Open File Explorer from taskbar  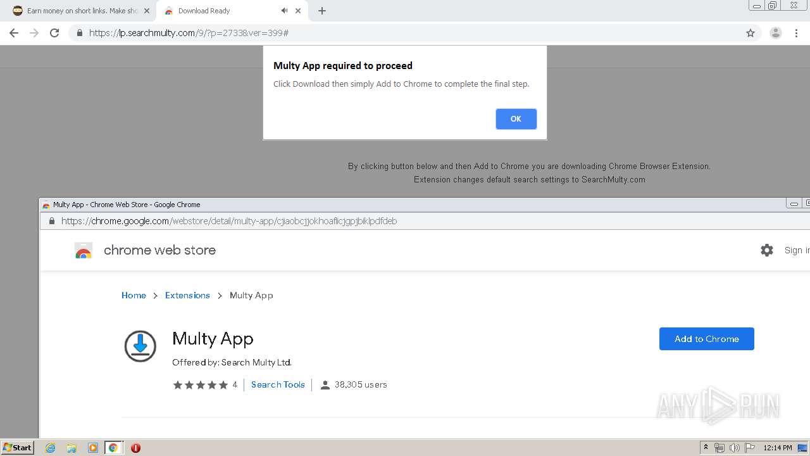coord(72,448)
